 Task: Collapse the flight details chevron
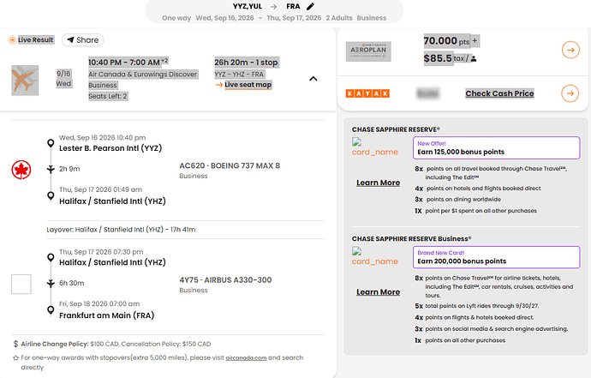click(313, 79)
